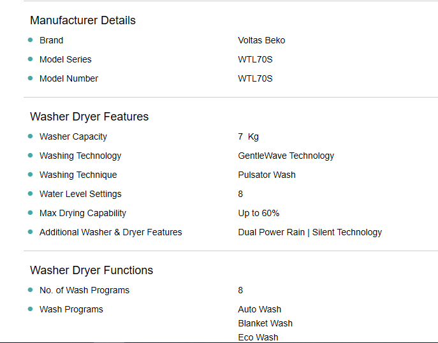Click the Wash Programs label

point(71,309)
